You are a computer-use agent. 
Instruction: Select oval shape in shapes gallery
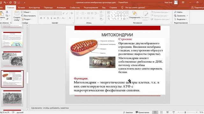click(121, 13)
